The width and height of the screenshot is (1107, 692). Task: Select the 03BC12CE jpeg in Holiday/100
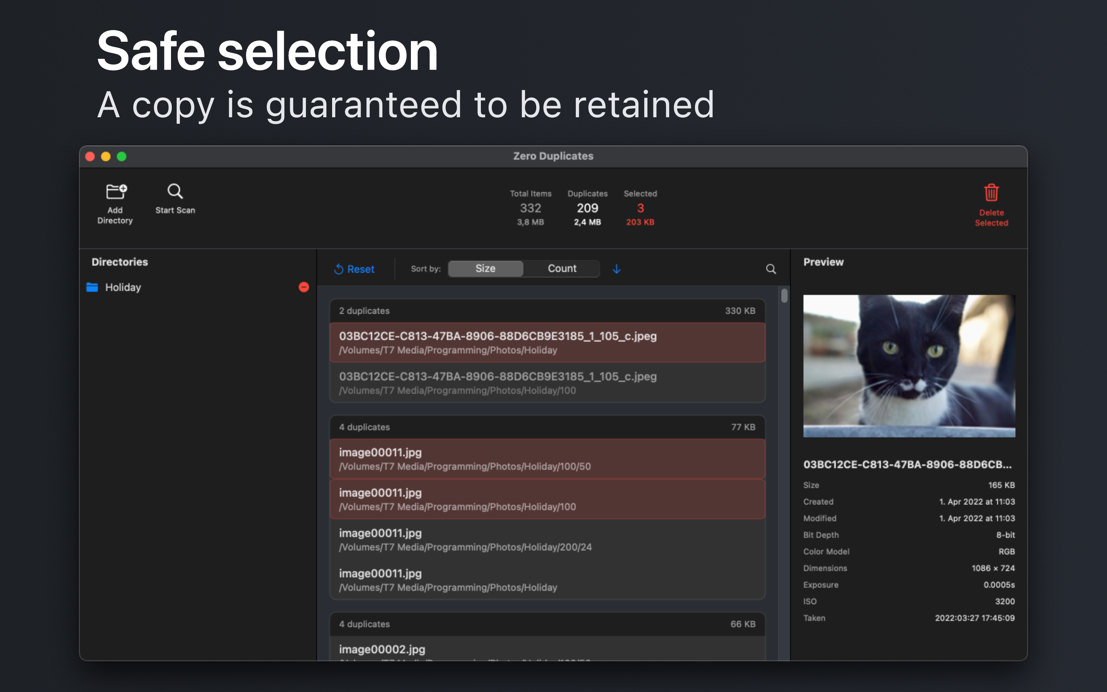547,383
